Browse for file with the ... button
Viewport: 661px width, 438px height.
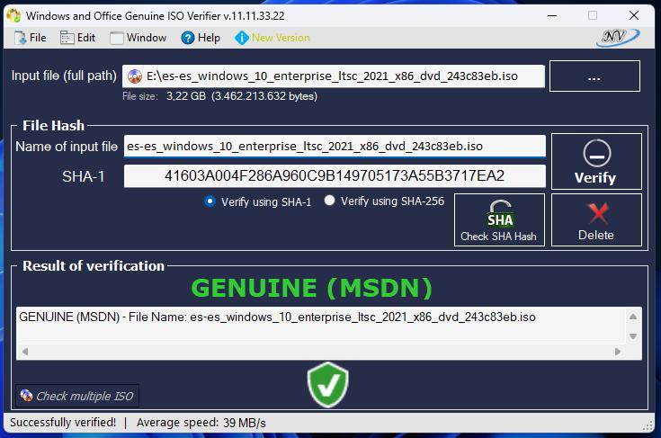pos(594,76)
